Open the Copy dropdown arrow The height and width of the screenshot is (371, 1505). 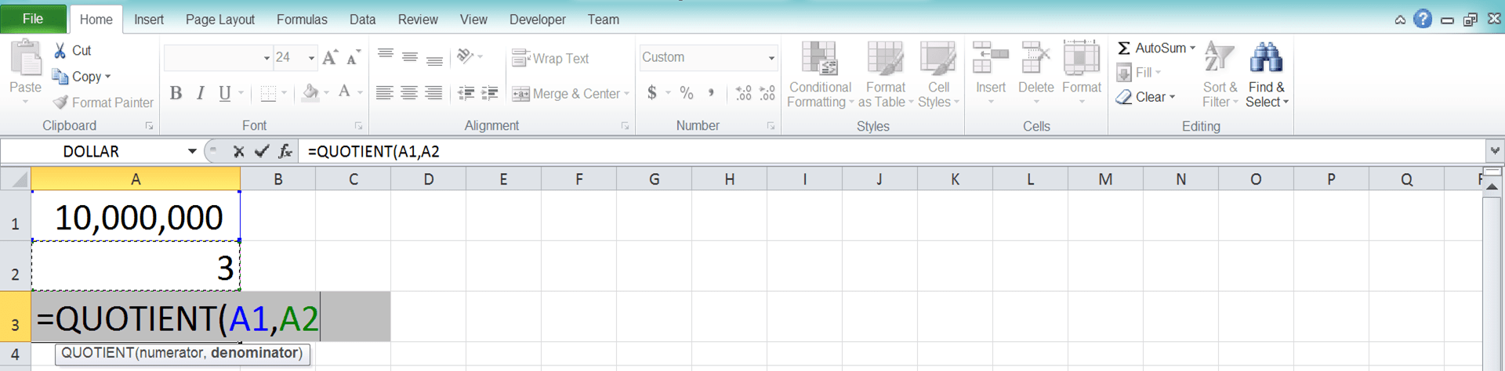click(x=108, y=77)
